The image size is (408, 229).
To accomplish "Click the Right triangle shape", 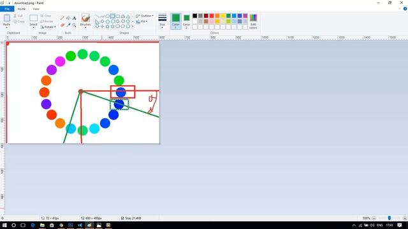I will 97,21.
